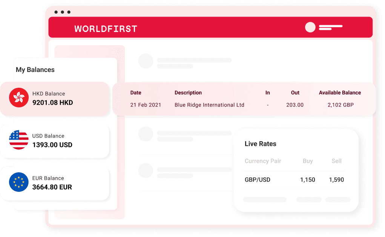This screenshot has width=385, height=237.
Task: Open the white profile avatar in header
Action: (x=310, y=27)
